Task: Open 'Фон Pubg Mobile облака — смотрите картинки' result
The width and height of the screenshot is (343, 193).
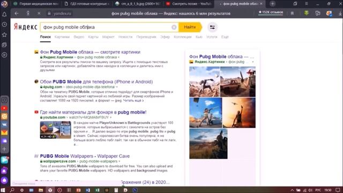Action: [x=90, y=52]
